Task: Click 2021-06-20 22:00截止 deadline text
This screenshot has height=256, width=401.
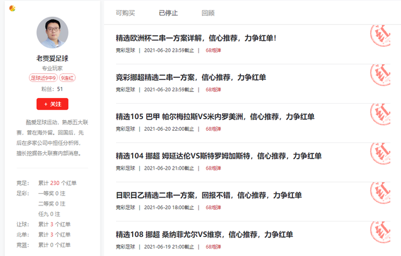Action: point(169,129)
